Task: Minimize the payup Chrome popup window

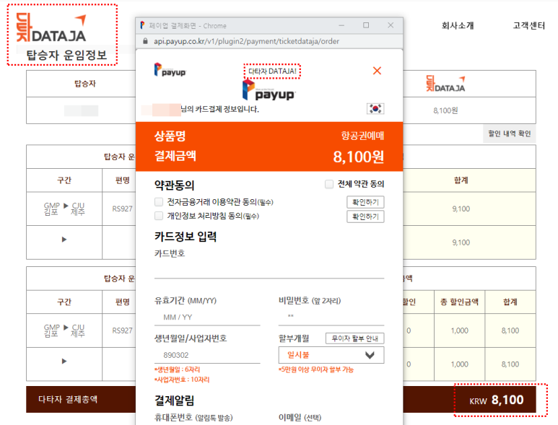Action: pos(341,25)
